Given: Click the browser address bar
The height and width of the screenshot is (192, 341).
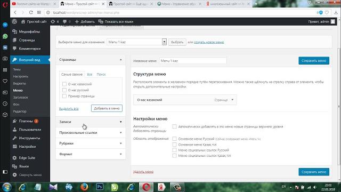Looking at the screenshot, I should (x=181, y=13).
